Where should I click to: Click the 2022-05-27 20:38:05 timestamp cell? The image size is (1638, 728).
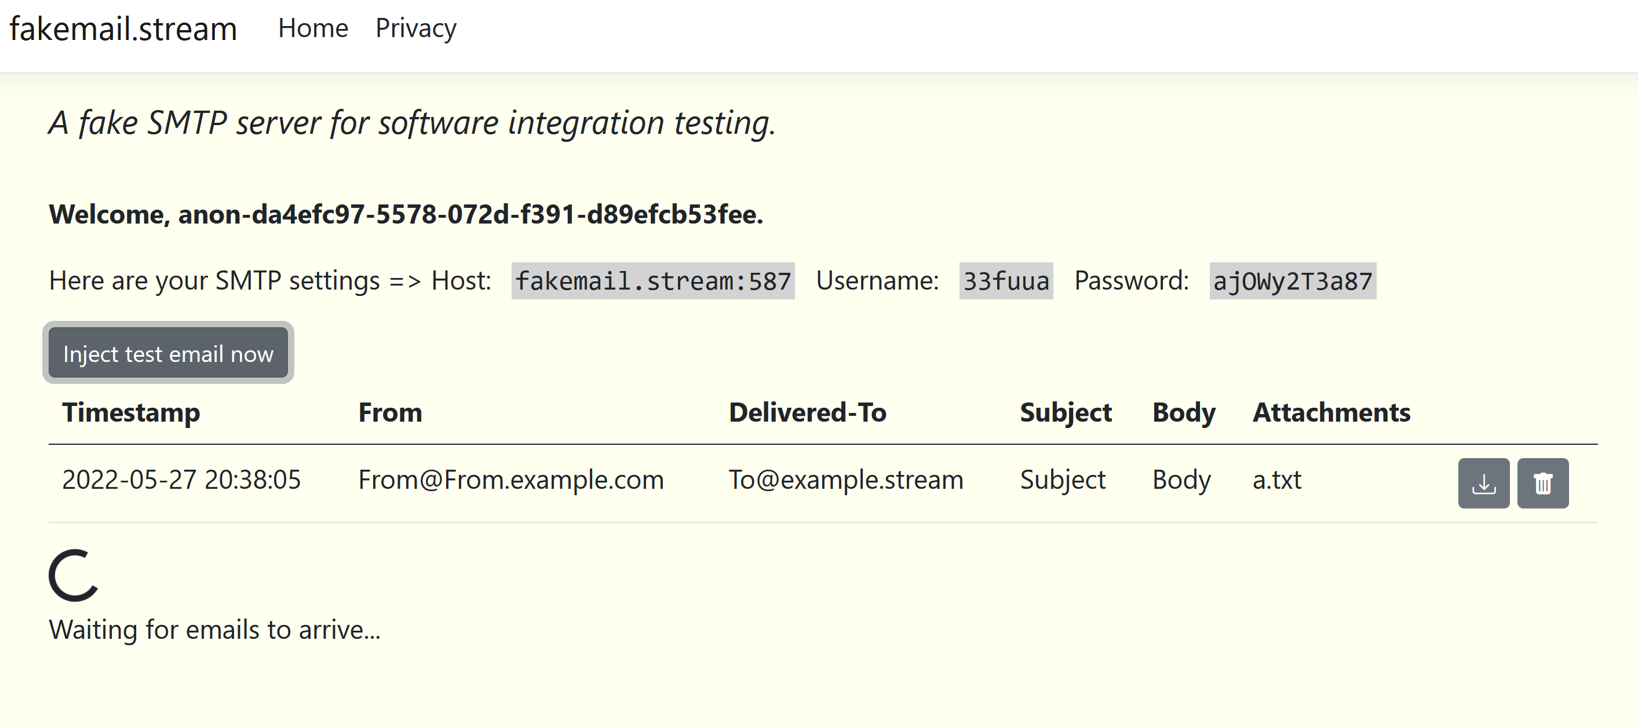point(181,480)
